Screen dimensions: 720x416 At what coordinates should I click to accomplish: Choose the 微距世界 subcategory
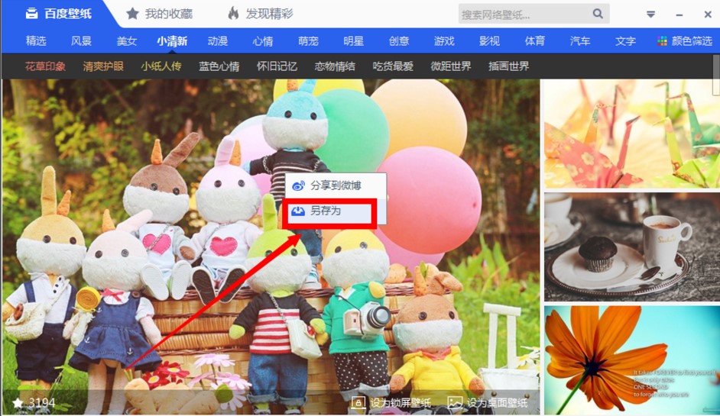[x=451, y=66]
